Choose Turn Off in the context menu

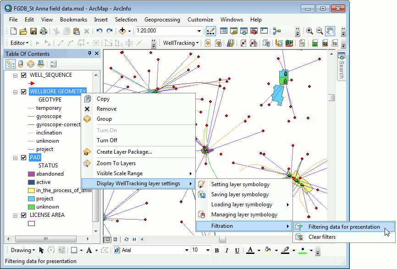138,140
